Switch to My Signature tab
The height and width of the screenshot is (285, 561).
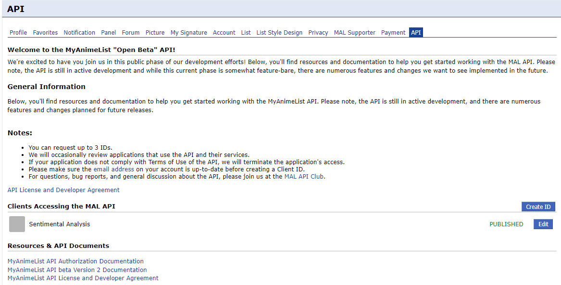pos(188,33)
